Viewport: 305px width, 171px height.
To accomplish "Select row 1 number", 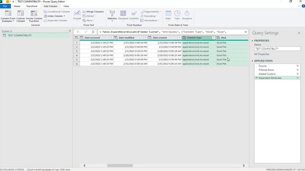I will [77, 43].
